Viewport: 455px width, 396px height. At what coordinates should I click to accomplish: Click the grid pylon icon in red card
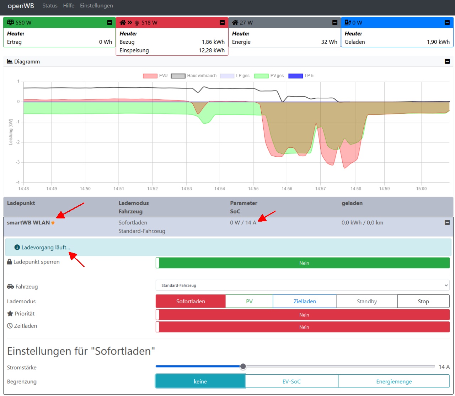tap(136, 23)
